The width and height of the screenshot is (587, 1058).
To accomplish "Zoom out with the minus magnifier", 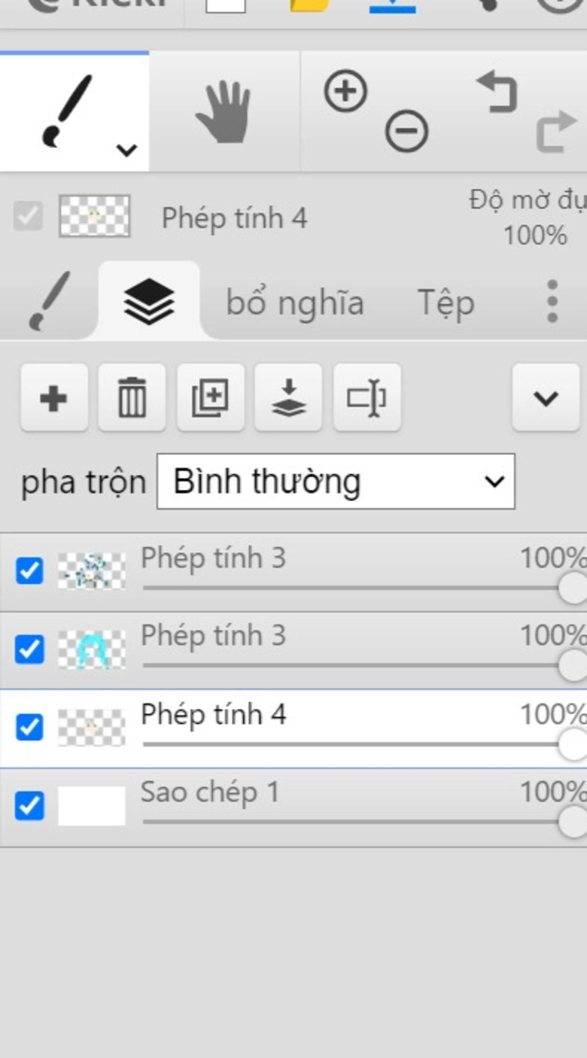I will pos(406,131).
